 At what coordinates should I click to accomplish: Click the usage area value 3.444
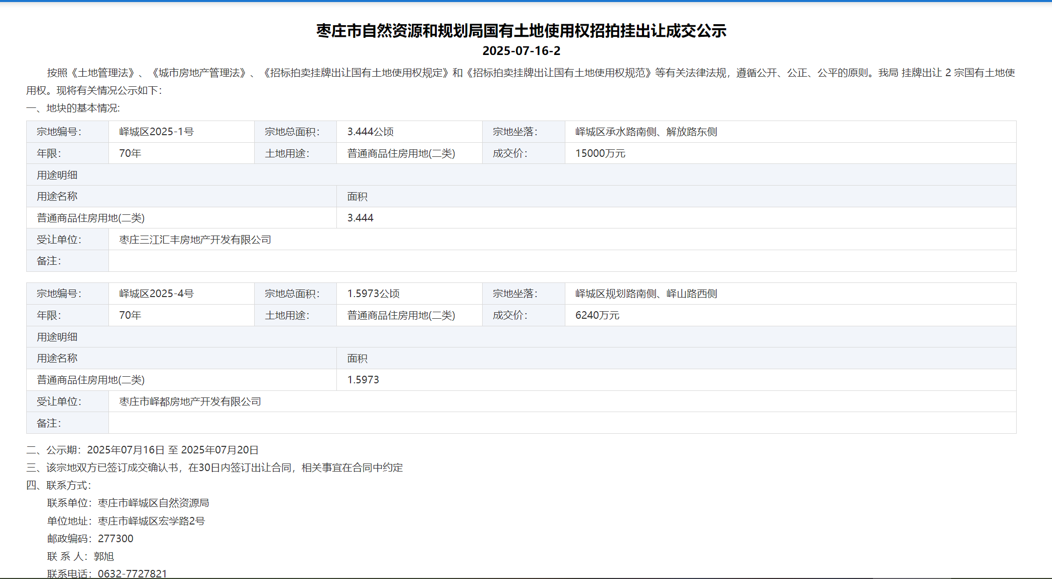point(360,218)
